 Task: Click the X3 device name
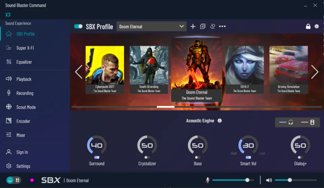point(8,15)
